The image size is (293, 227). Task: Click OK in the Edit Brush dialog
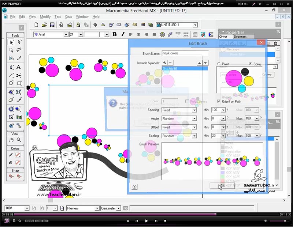pyautogui.click(x=222, y=186)
